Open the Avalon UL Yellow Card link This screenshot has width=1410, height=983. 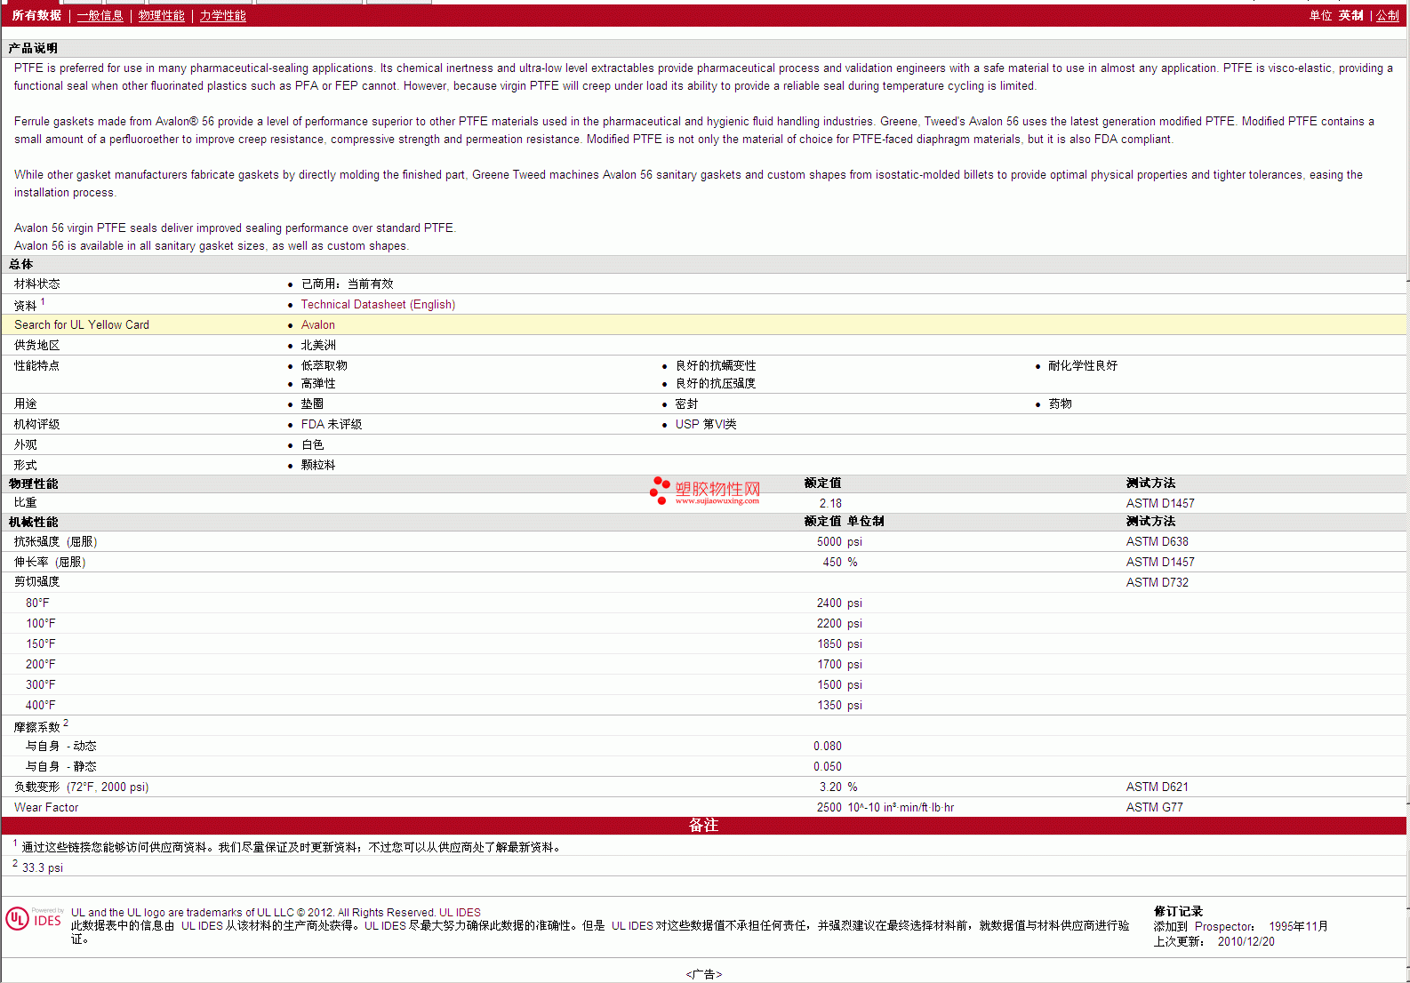point(318,324)
